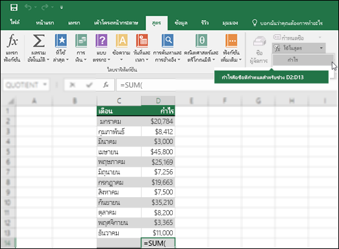Open the Logical functions question-mark icon
Image resolution: width=339 pixels, height=249 pixels.
[101, 41]
